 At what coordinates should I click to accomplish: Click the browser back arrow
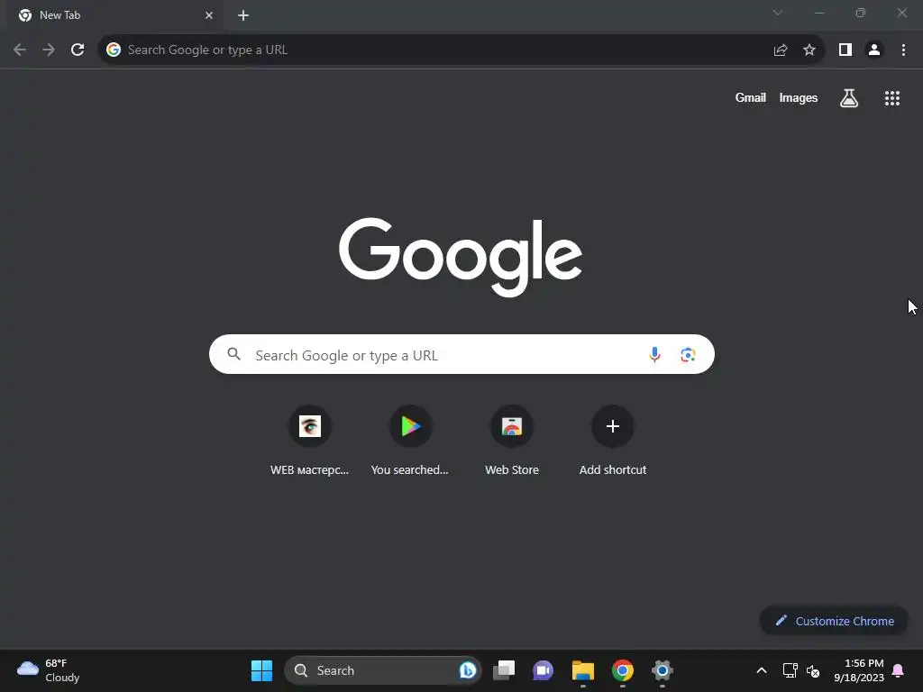[x=20, y=50]
